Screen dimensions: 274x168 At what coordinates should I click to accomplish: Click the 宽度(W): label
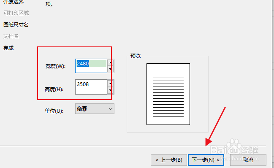tap(55, 66)
